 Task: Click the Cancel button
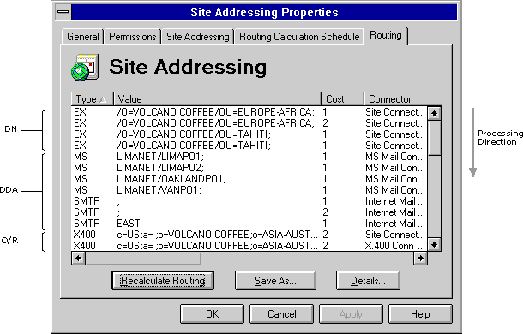point(281,314)
